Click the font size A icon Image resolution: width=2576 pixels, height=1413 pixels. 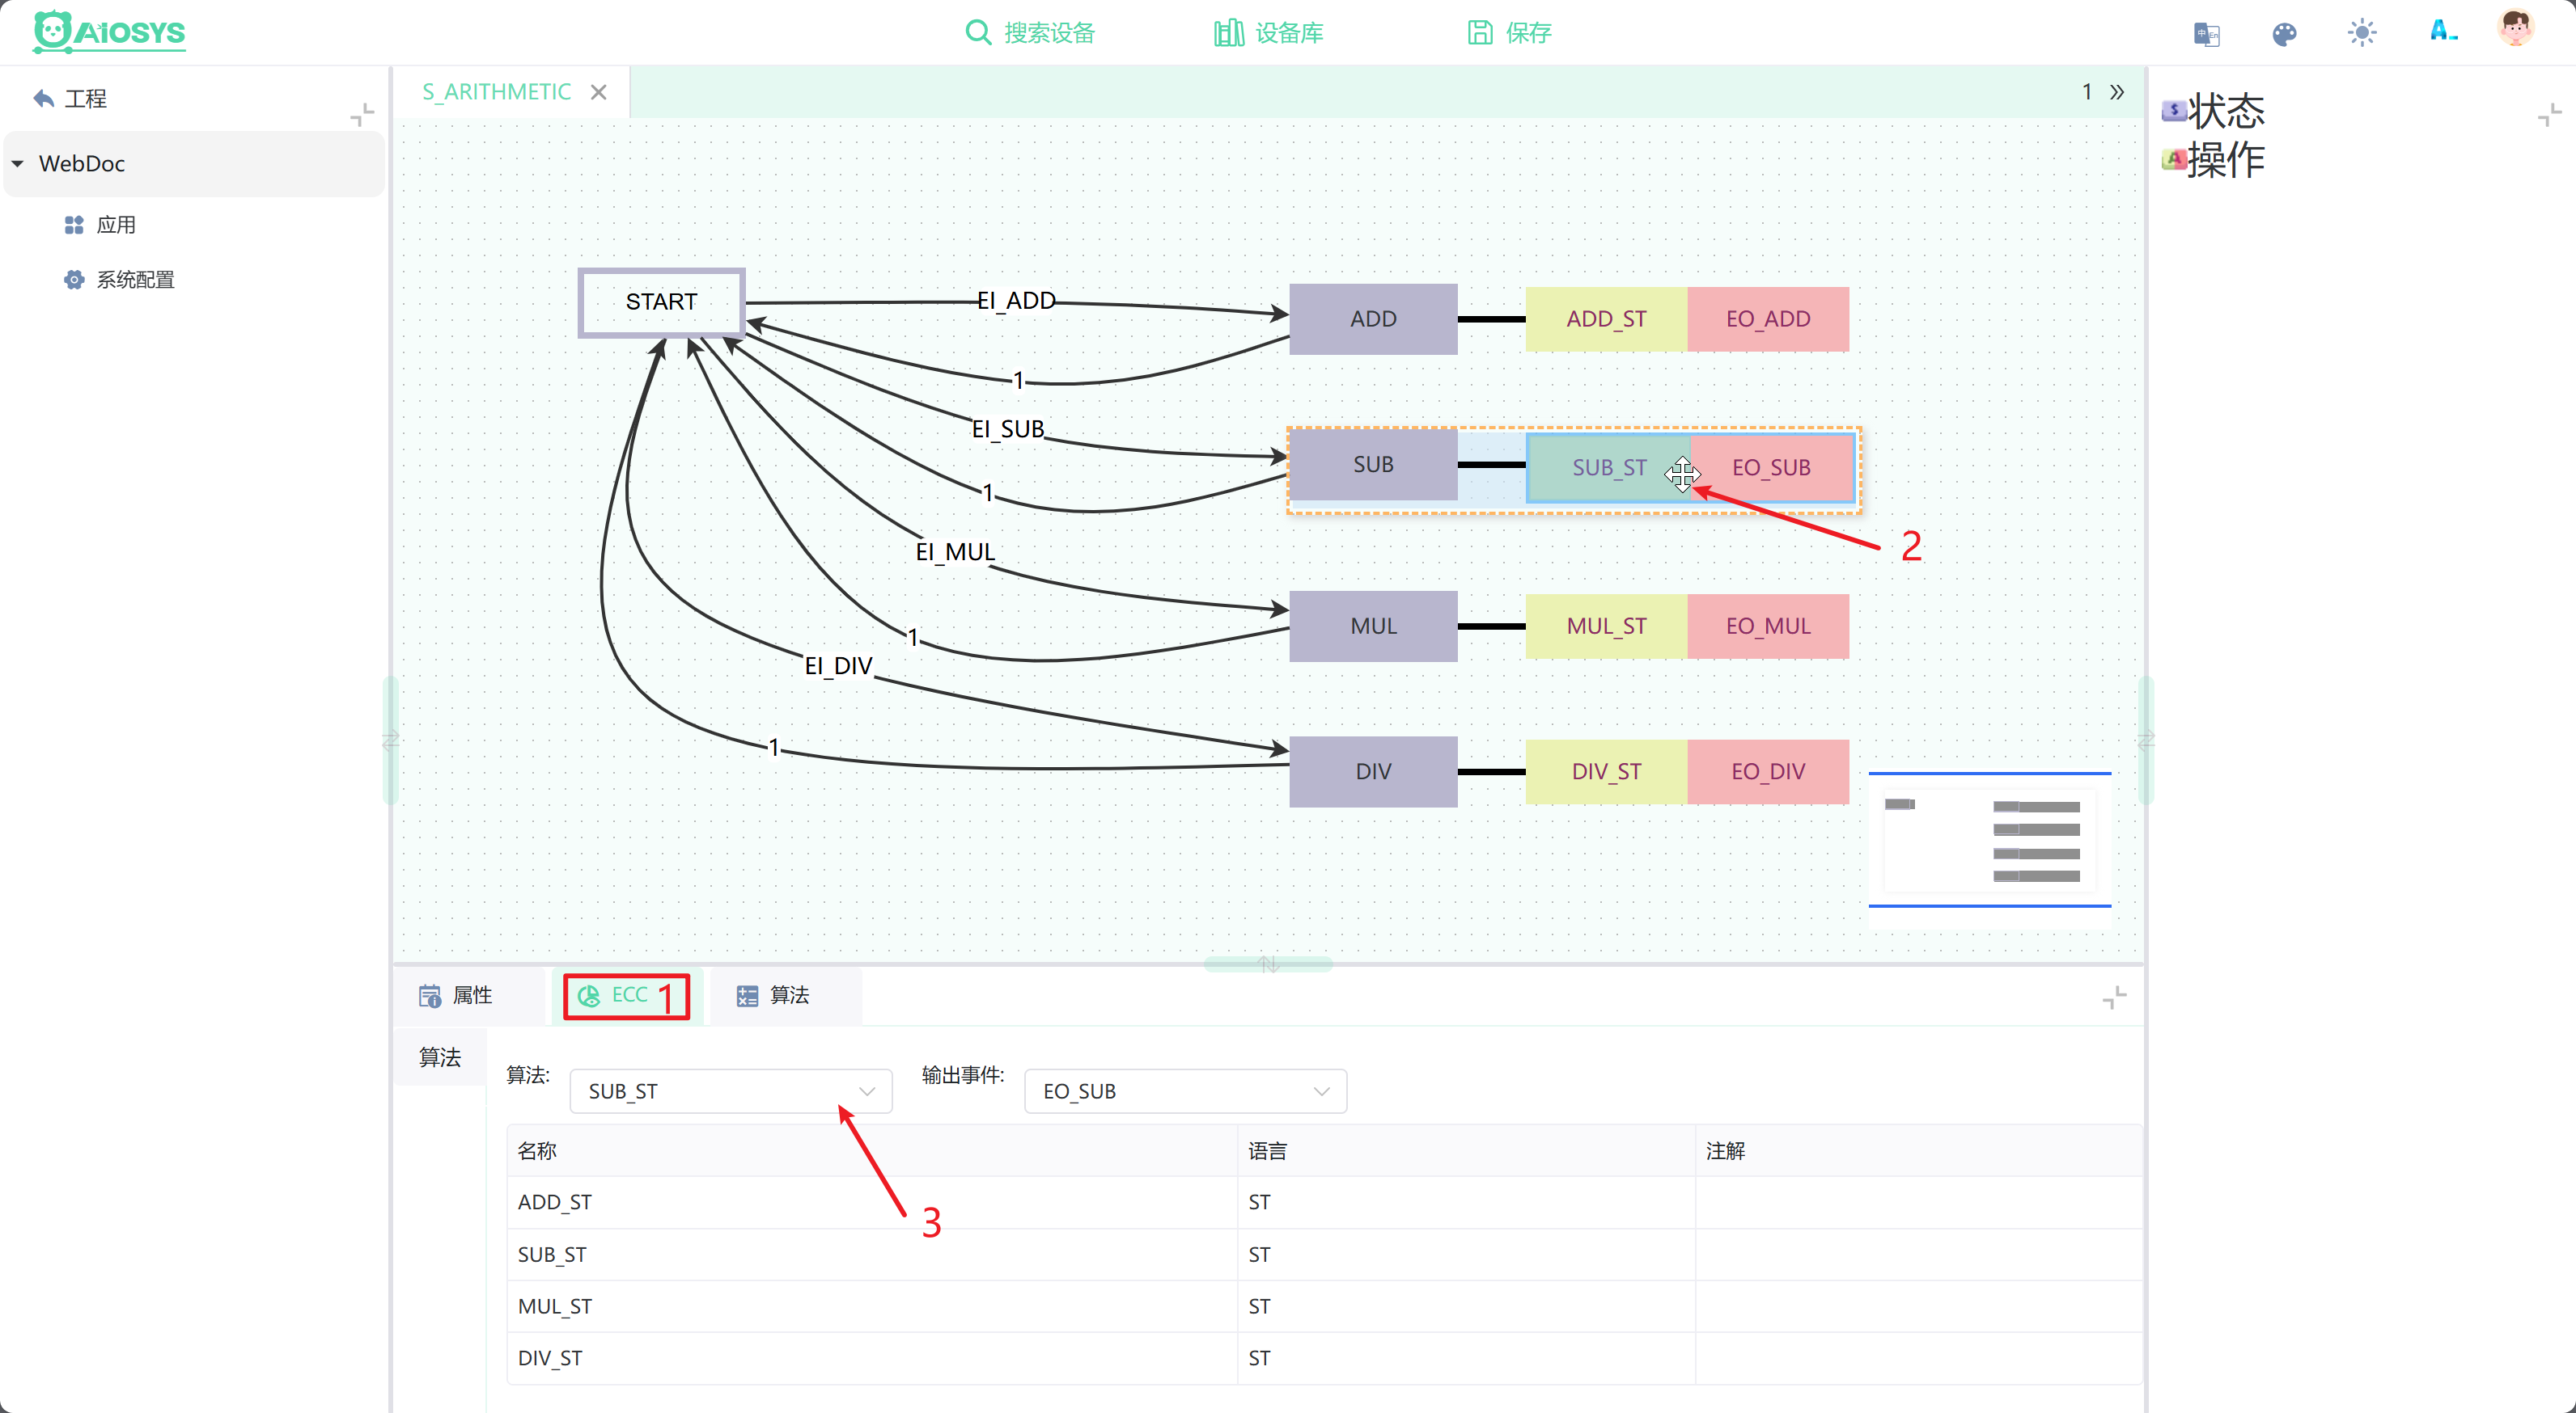(x=2443, y=31)
